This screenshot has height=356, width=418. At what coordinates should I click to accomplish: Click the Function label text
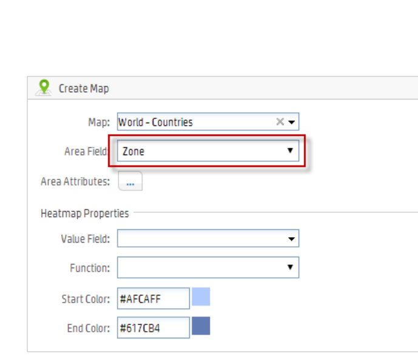click(90, 267)
